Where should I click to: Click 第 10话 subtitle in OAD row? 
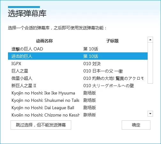91,49
